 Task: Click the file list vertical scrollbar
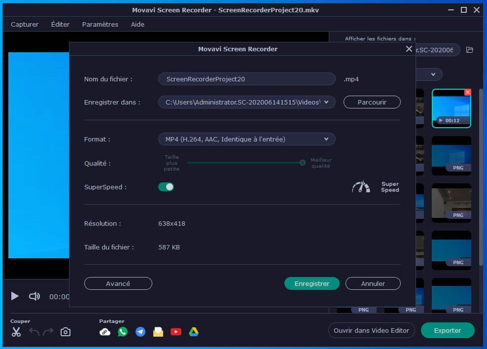click(481, 177)
